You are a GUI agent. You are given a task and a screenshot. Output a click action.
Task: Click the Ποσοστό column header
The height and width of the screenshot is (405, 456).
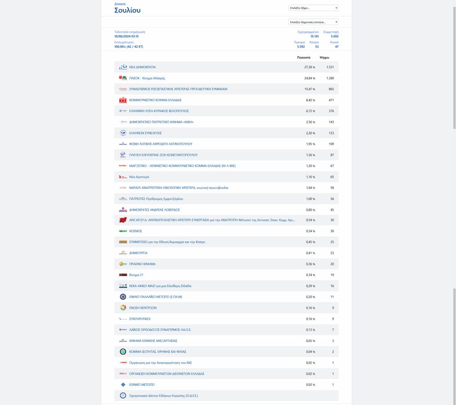tap(304, 57)
